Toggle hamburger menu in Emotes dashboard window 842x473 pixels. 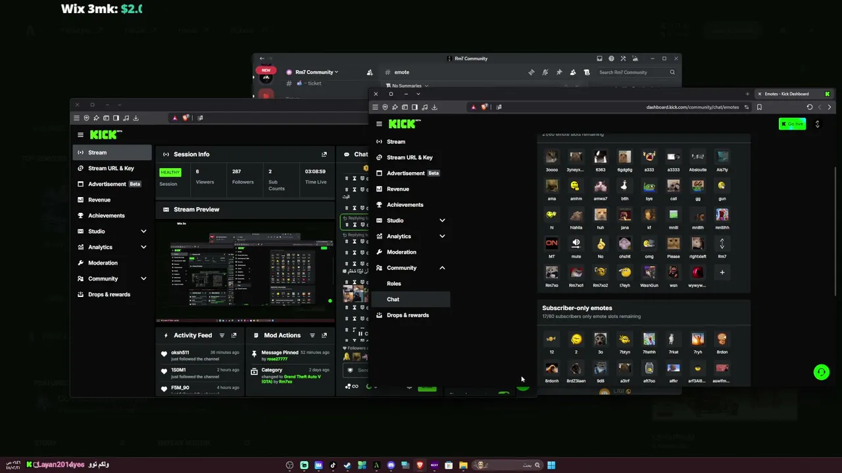pyautogui.click(x=379, y=124)
